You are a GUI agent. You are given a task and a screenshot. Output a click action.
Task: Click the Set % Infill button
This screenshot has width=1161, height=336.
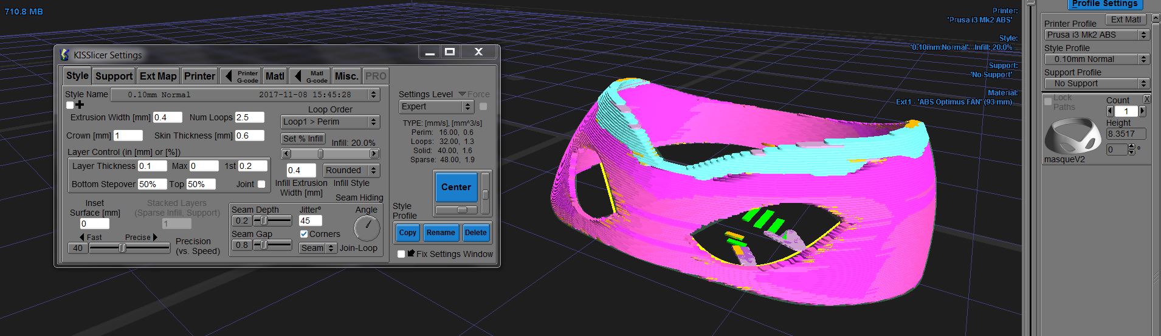pyautogui.click(x=303, y=139)
